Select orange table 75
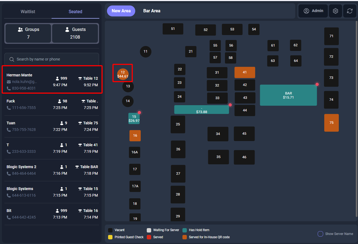Screen dimensions: 358x244 coord(331,123)
